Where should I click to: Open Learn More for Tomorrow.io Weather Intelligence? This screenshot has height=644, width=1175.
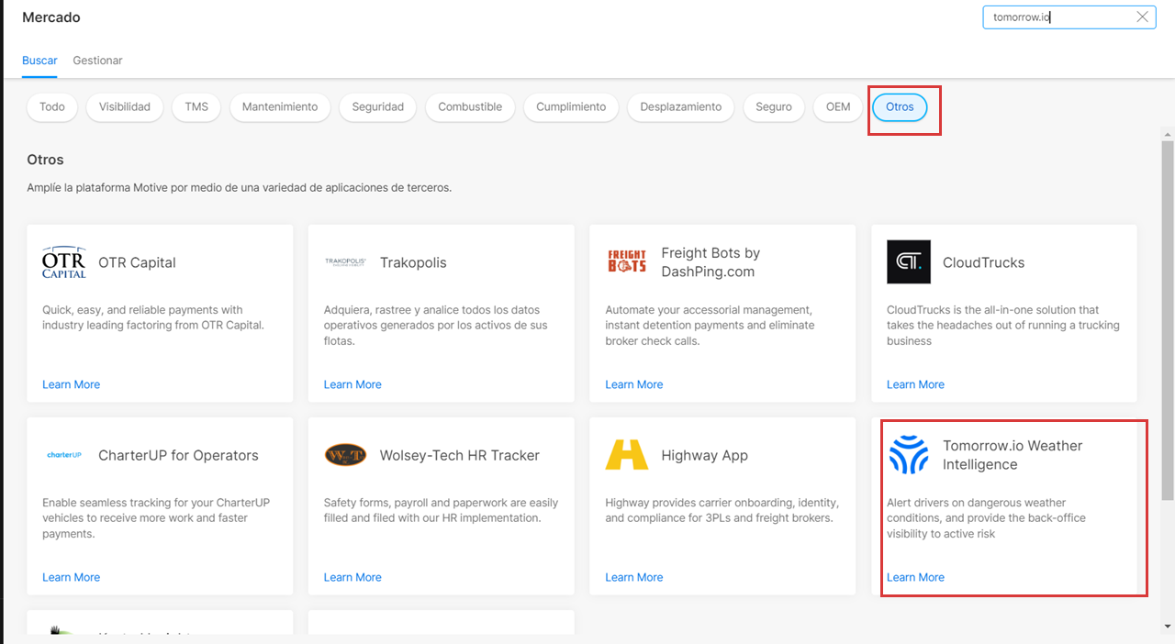915,577
